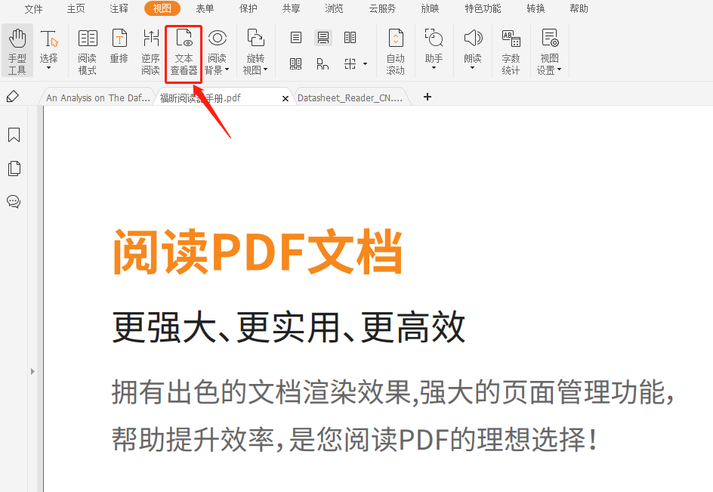This screenshot has height=492, width=713.
Task: Click the reflow (重排) tool
Action: [x=119, y=49]
